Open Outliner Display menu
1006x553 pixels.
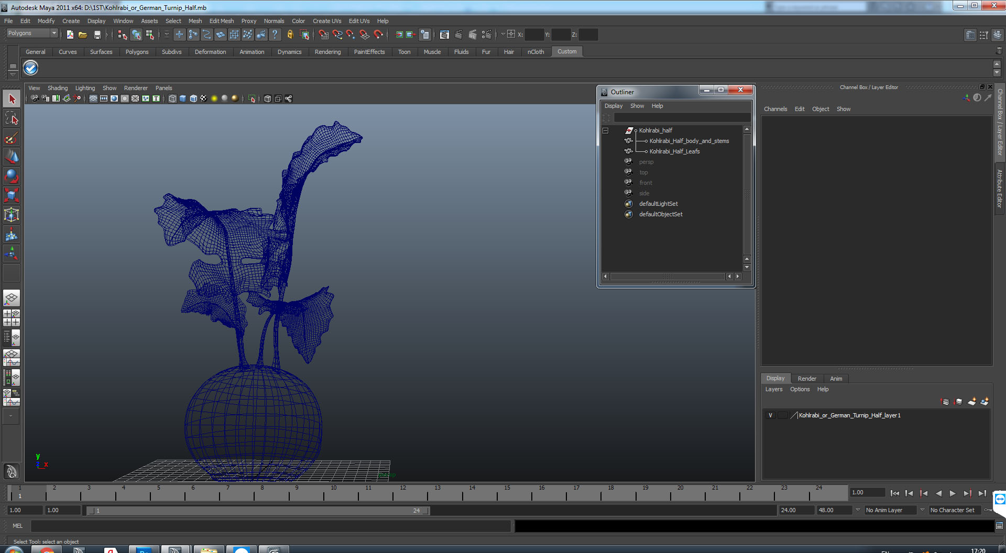(614, 106)
